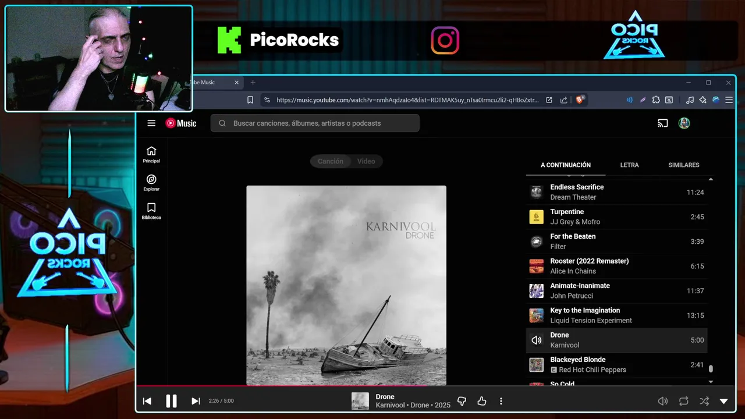Click the music.youtube.com address bar URL
The width and height of the screenshot is (745, 419).
407,100
